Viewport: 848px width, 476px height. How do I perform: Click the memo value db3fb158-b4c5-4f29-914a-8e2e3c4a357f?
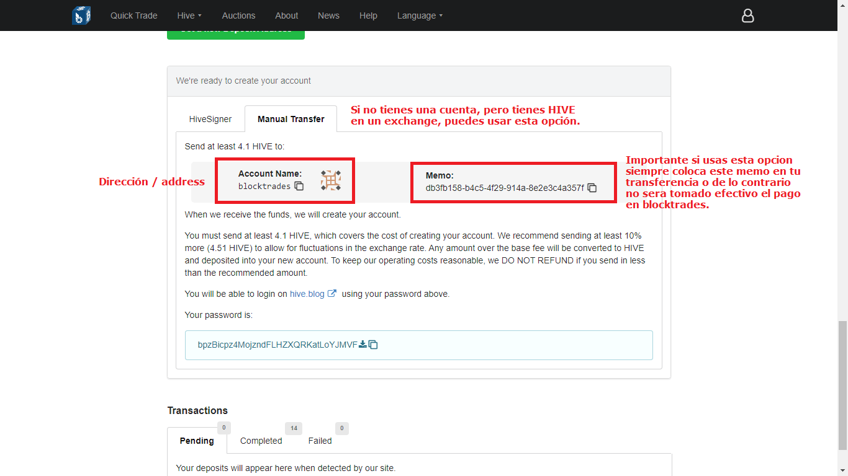[x=505, y=188]
